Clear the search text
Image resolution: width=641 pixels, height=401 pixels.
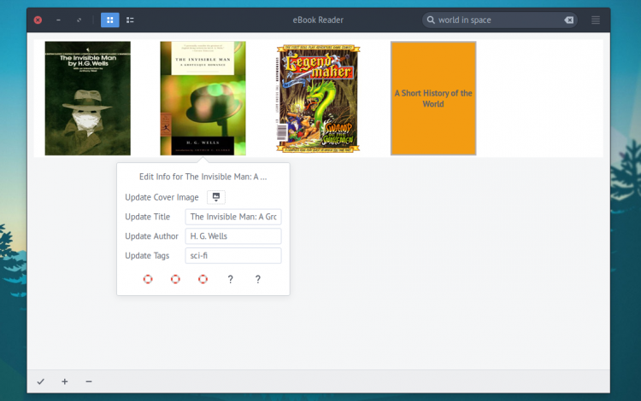coord(569,20)
